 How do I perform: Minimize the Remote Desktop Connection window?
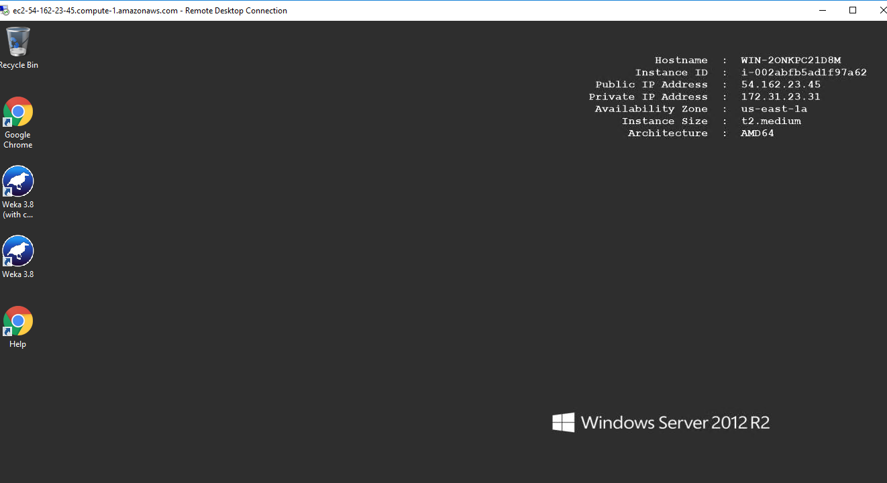tap(823, 10)
